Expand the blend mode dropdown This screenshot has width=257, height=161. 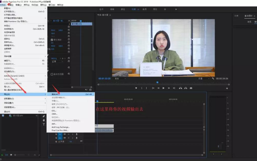(x=58, y=62)
